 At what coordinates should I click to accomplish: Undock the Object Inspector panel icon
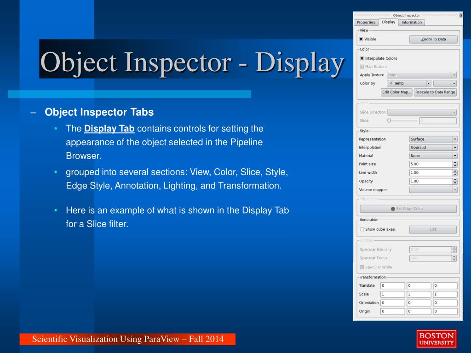[461, 15]
